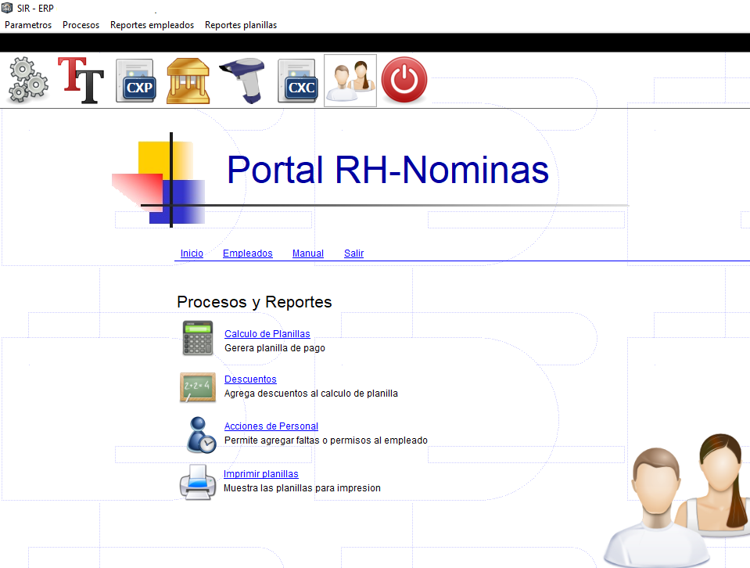
Task: Open the Parametros menu
Action: click(x=28, y=25)
